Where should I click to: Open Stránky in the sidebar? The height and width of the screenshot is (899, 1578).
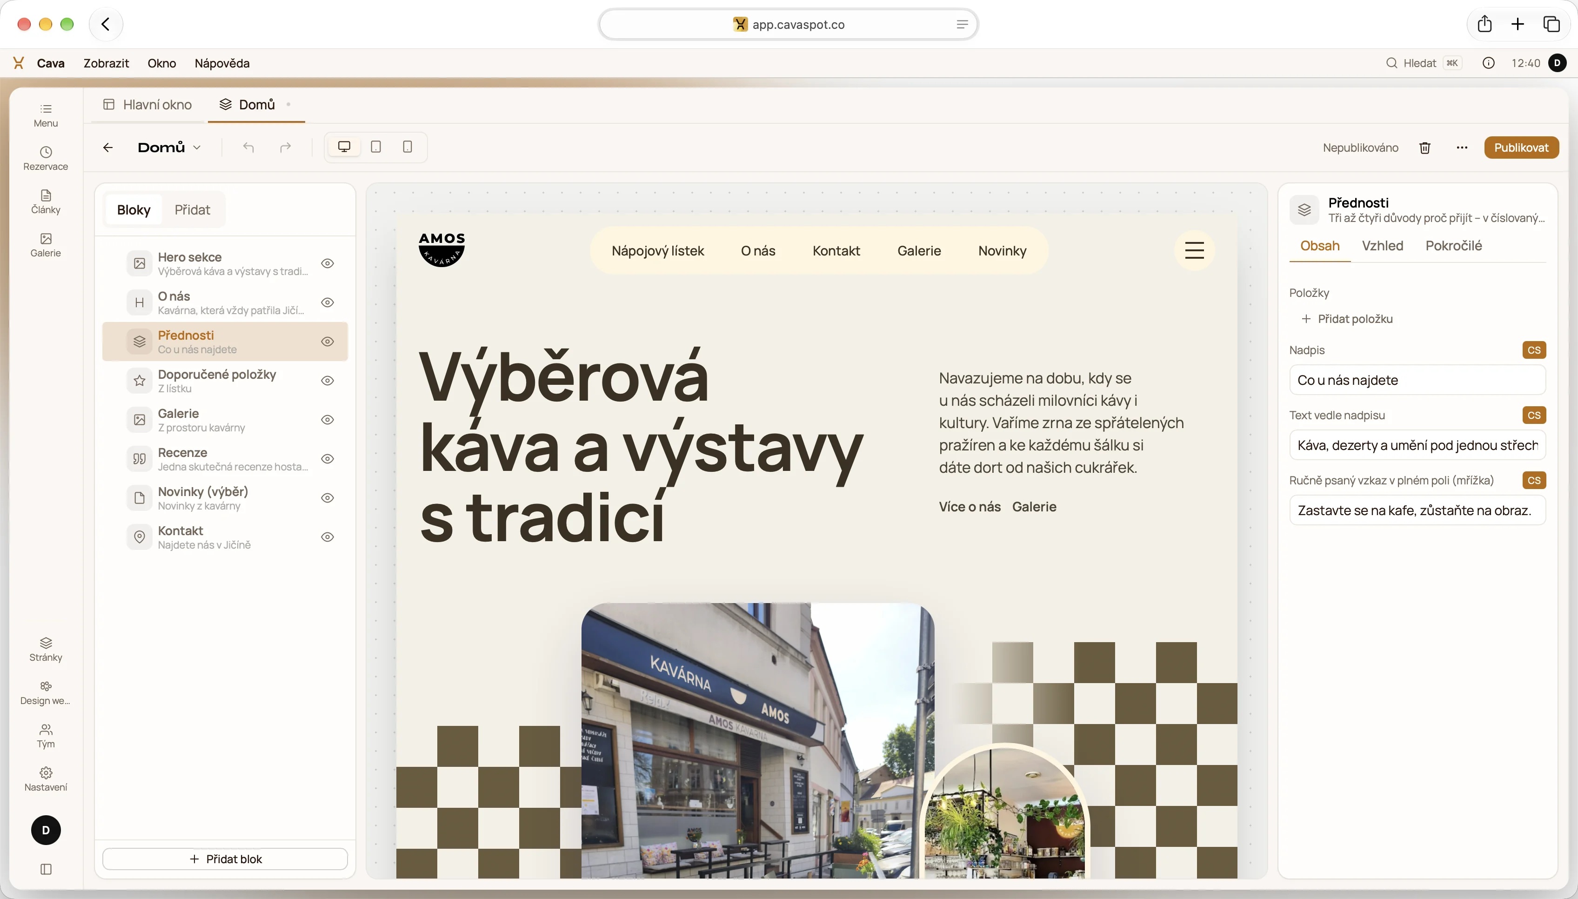(46, 650)
